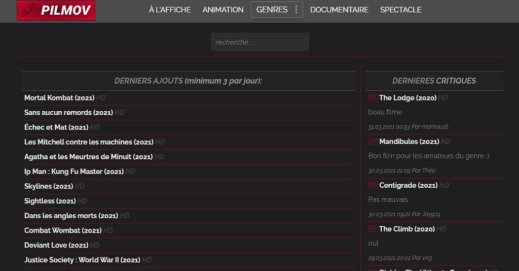Focus the recherche search field
This screenshot has height=271, width=519.
point(259,42)
